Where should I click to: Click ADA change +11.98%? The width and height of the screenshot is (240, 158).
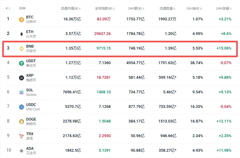pyautogui.click(x=224, y=150)
